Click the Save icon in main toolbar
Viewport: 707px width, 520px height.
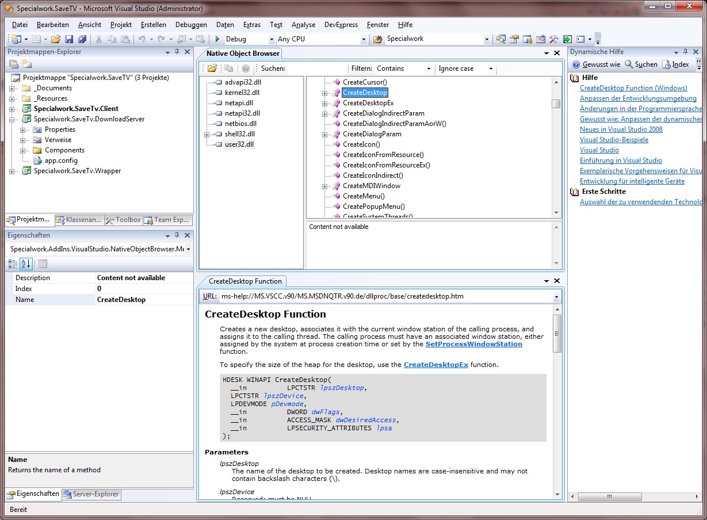[x=69, y=39]
